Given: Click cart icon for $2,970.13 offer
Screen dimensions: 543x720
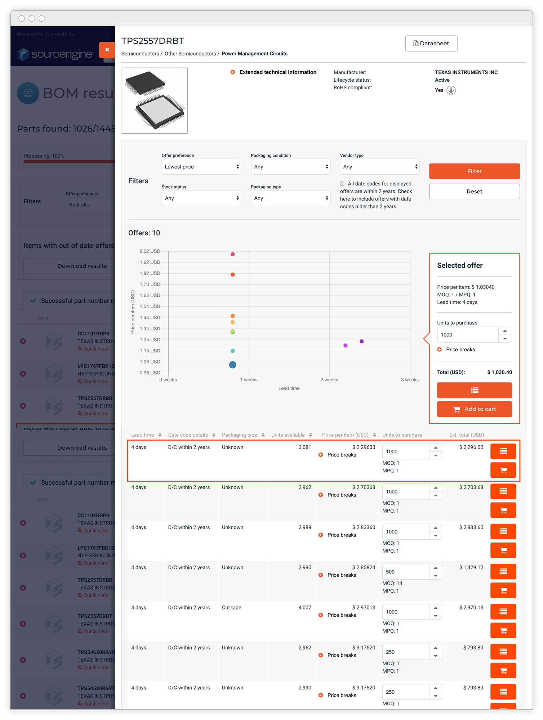Looking at the screenshot, I should 503,630.
